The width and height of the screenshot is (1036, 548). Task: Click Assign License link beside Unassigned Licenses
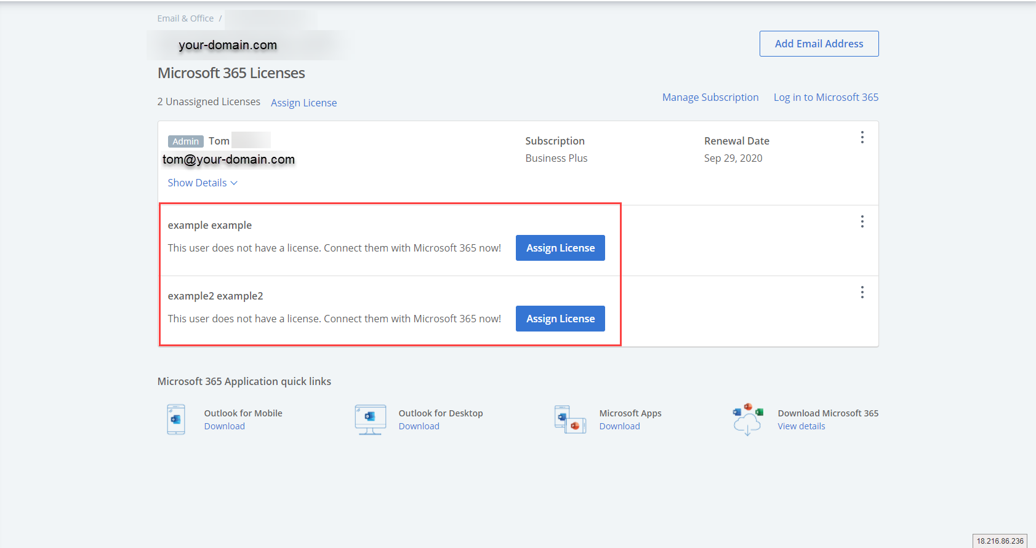click(303, 103)
